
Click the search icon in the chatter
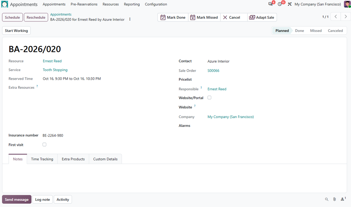(x=327, y=199)
